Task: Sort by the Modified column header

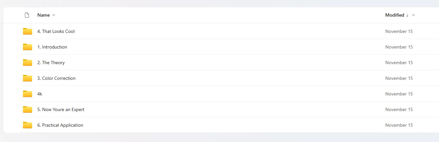Action: 394,15
